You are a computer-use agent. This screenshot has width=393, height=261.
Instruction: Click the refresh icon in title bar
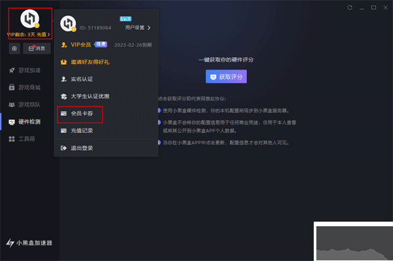click(x=350, y=7)
